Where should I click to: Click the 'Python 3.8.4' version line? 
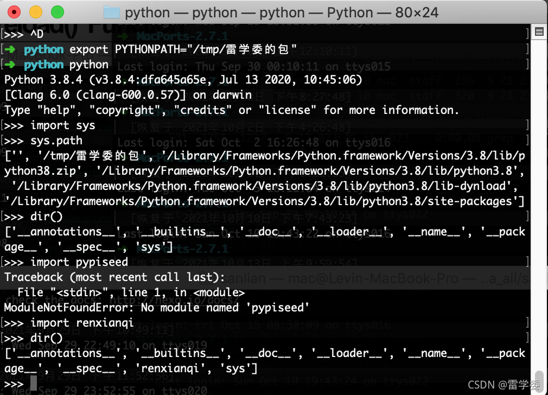183,80
